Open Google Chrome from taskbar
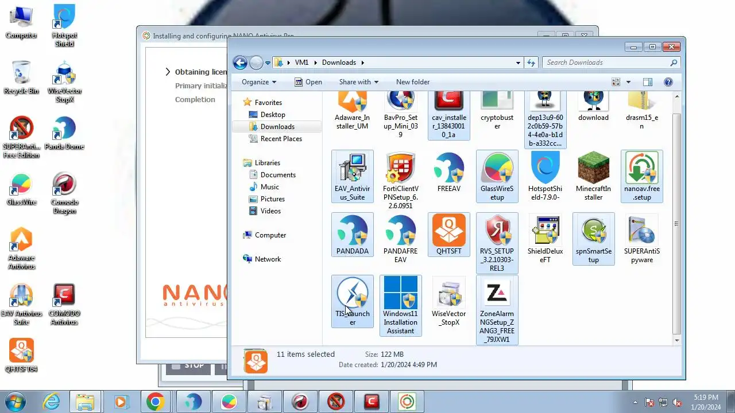The height and width of the screenshot is (413, 735). [155, 402]
